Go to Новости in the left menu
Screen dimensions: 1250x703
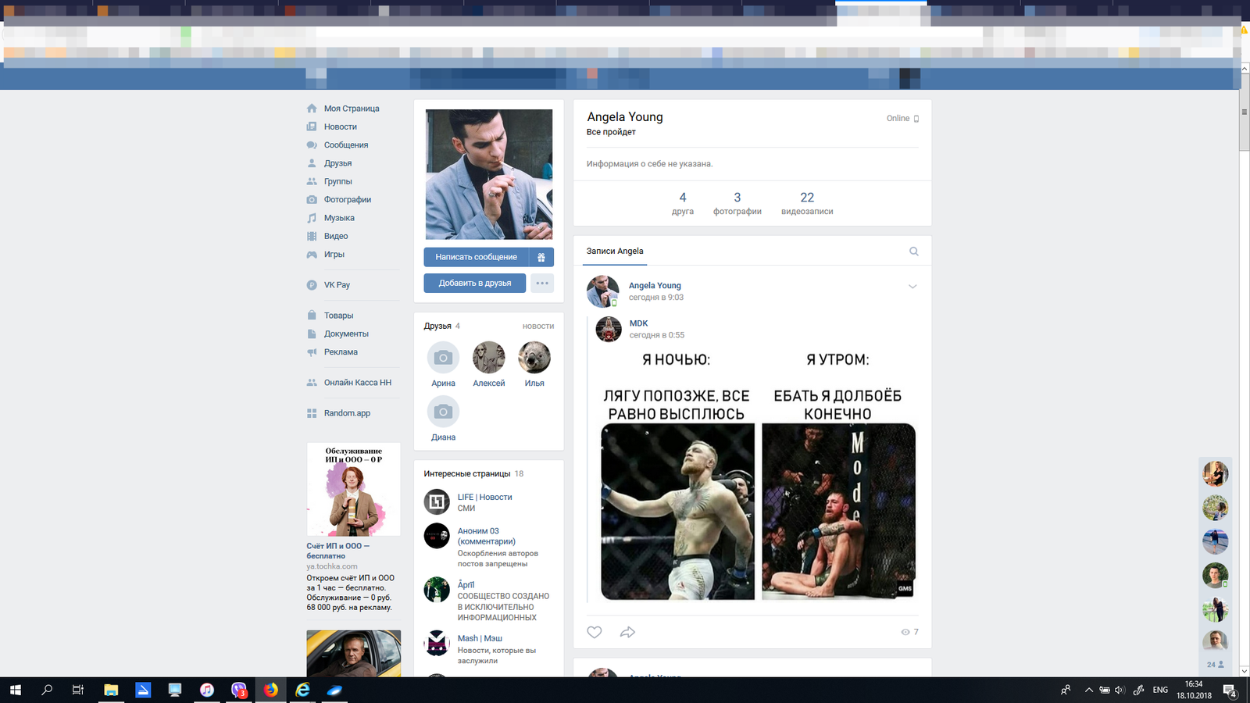point(340,127)
